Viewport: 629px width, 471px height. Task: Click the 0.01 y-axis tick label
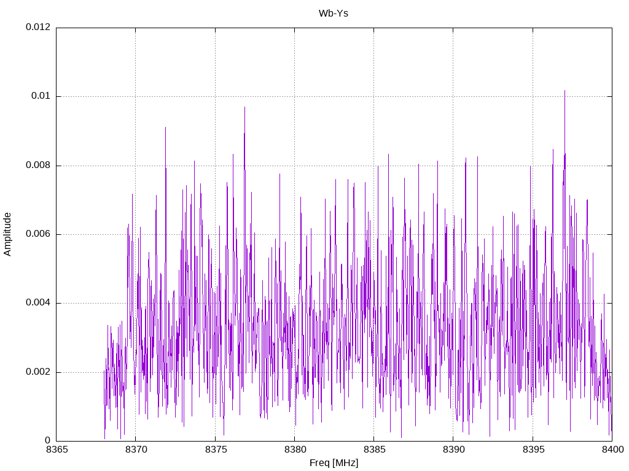[x=41, y=96]
